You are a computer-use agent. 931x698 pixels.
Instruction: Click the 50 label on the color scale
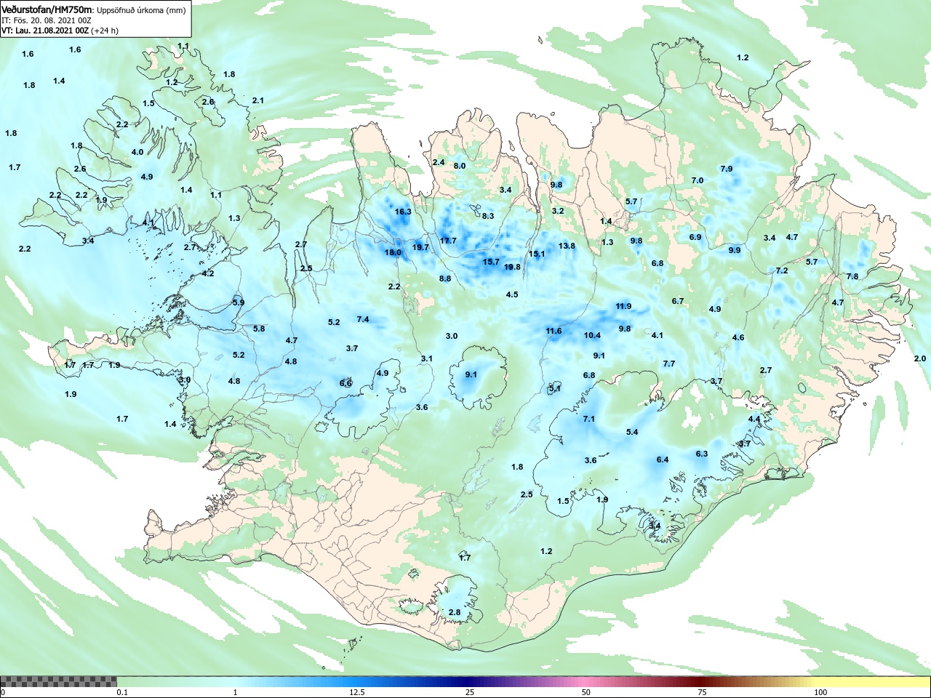[586, 692]
